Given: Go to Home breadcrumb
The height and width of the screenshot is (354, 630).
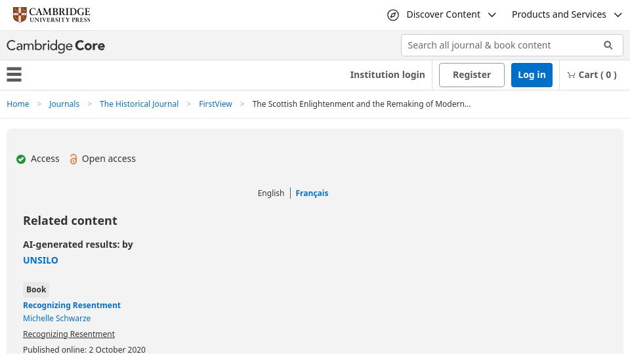Looking at the screenshot, I should coord(18,104).
